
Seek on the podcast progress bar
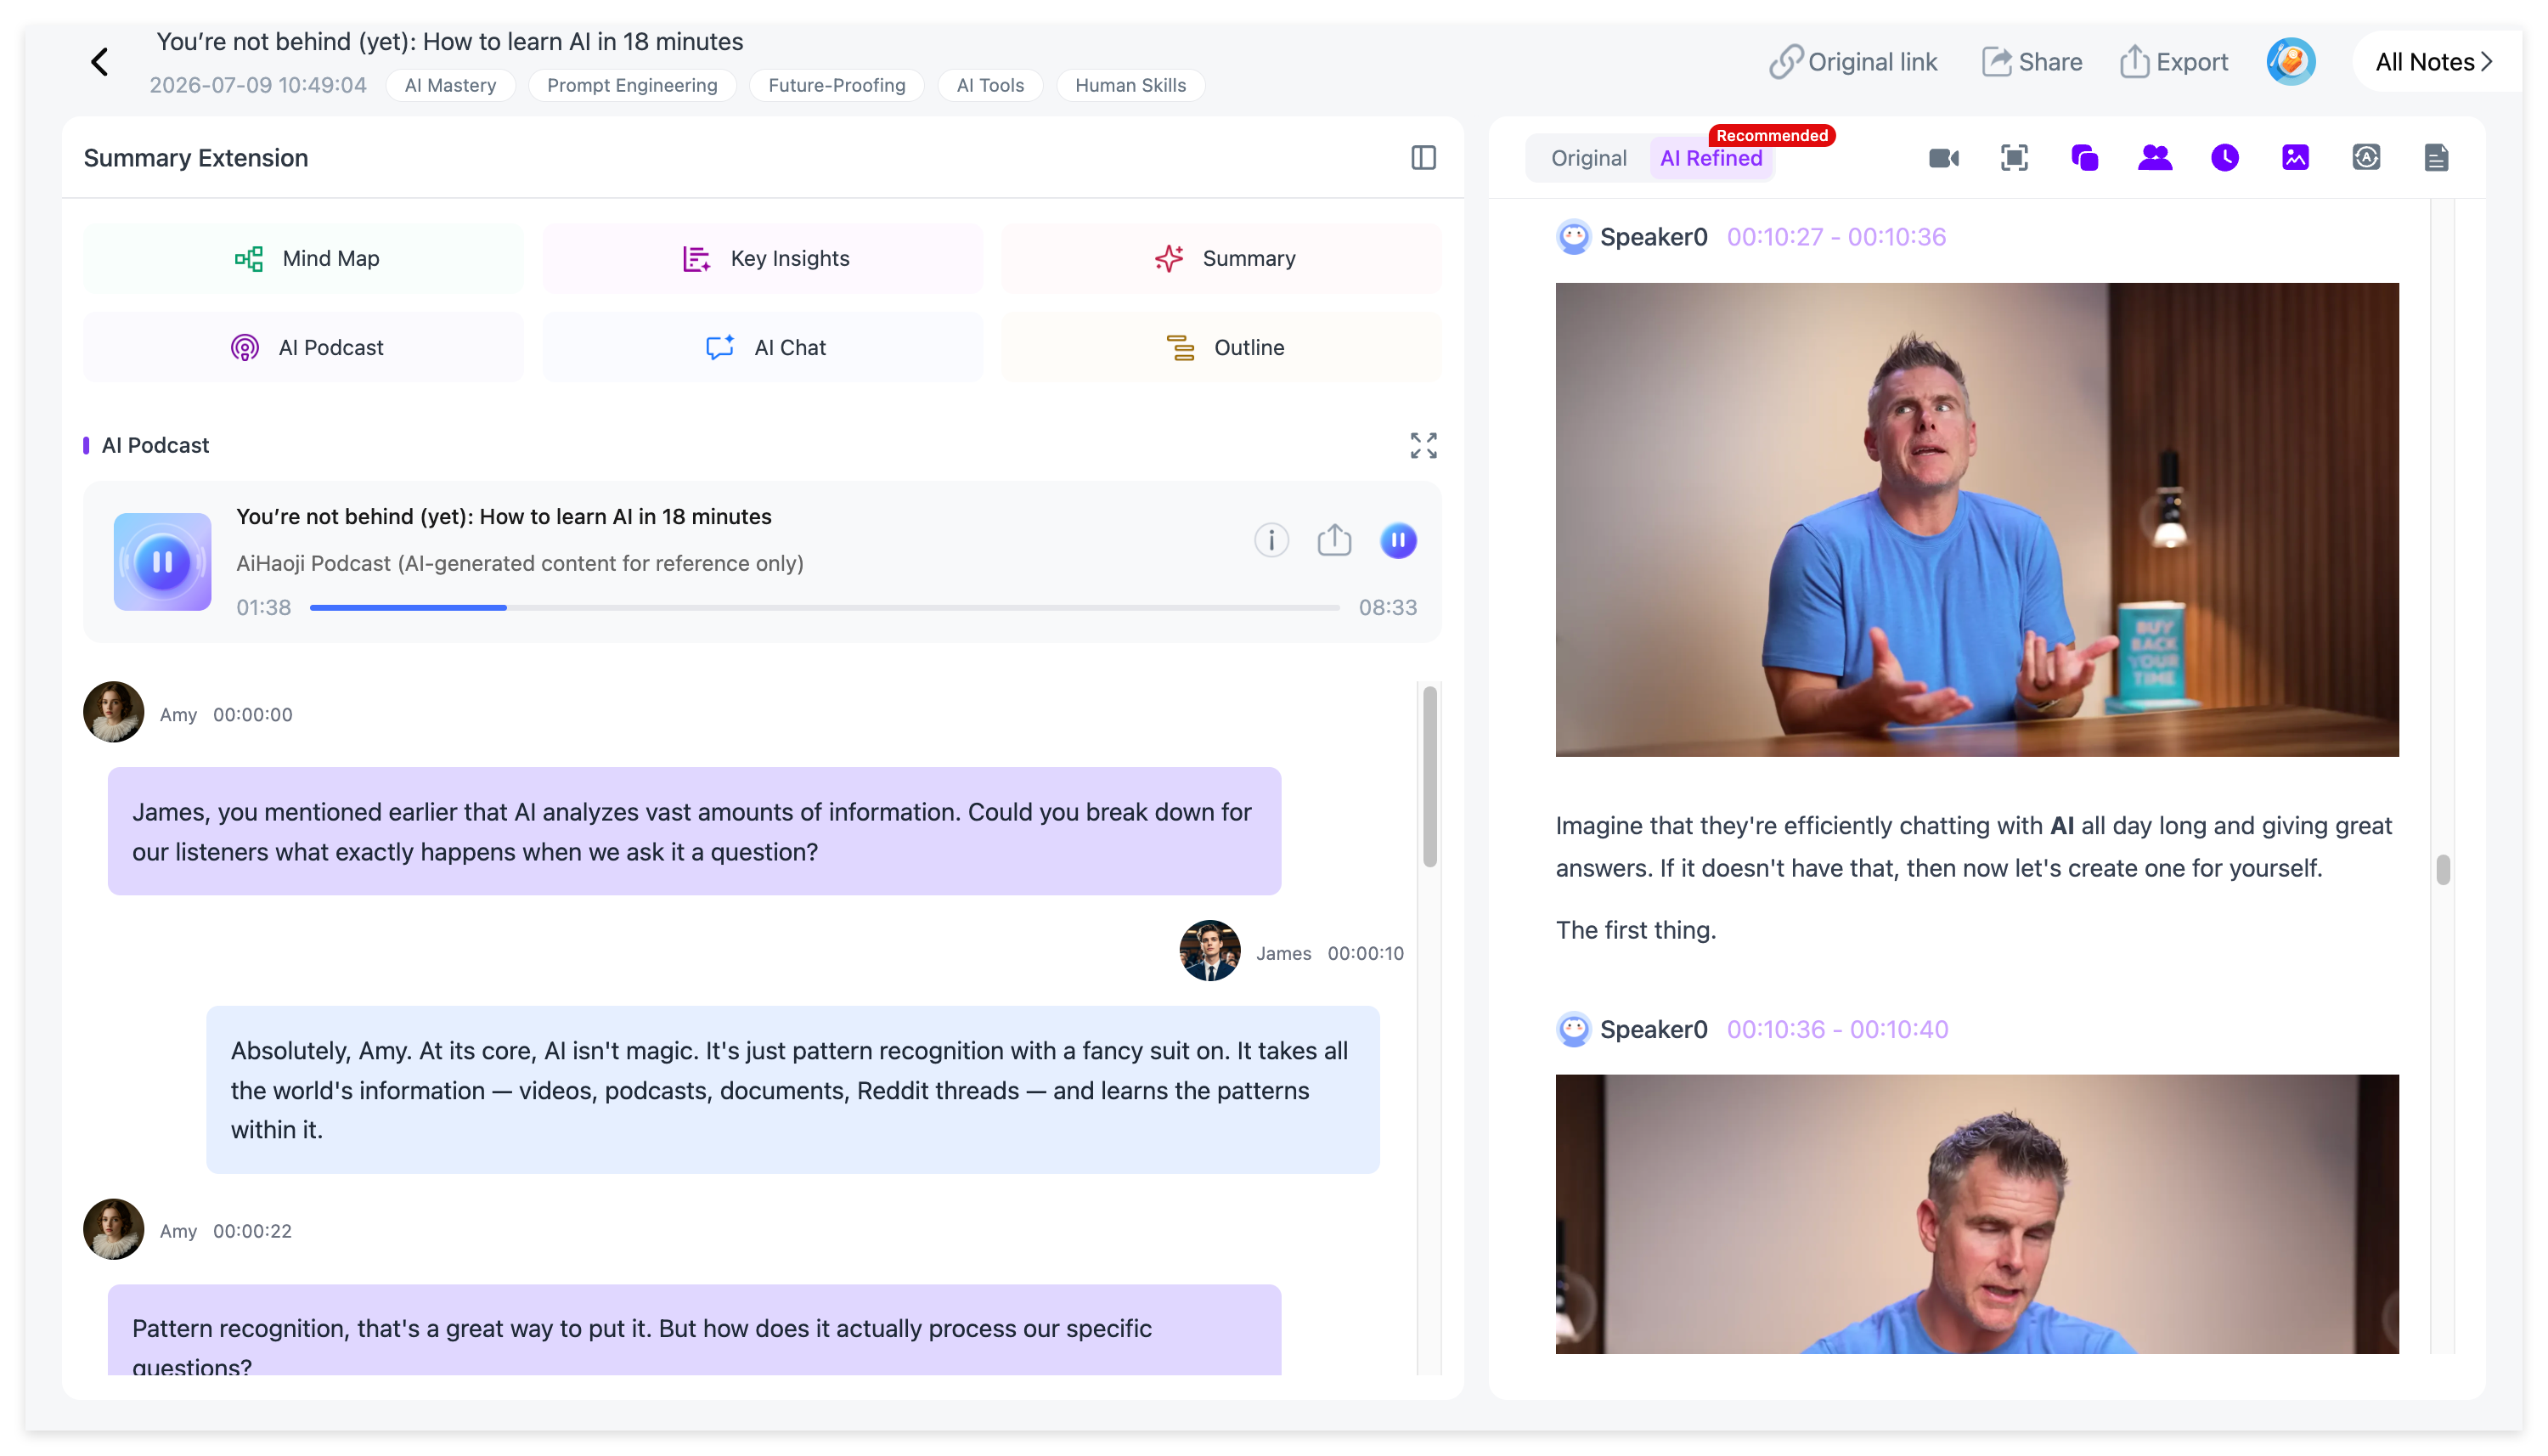coord(824,608)
